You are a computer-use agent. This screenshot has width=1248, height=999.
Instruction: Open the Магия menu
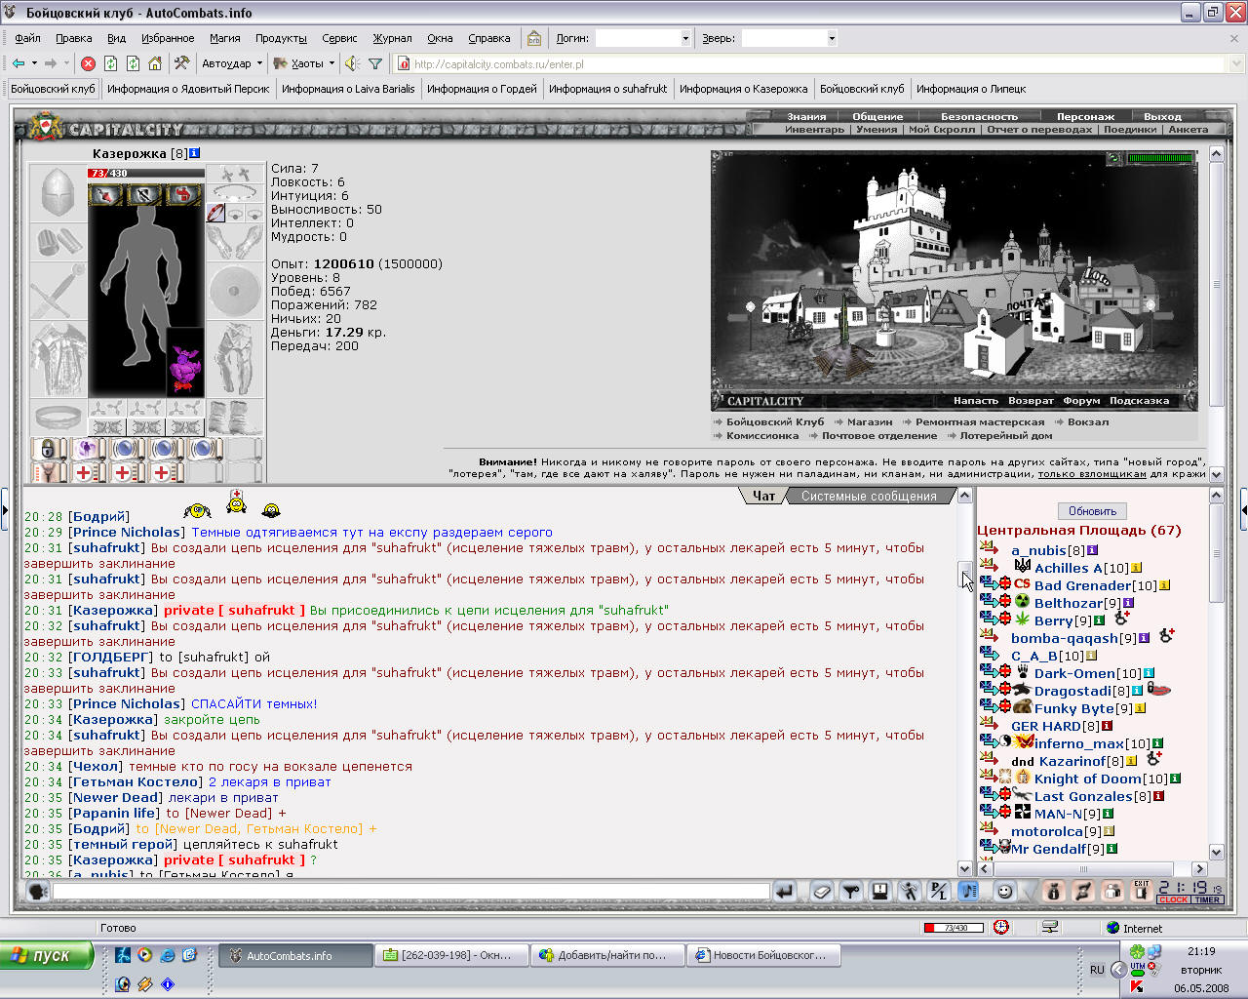(x=224, y=38)
